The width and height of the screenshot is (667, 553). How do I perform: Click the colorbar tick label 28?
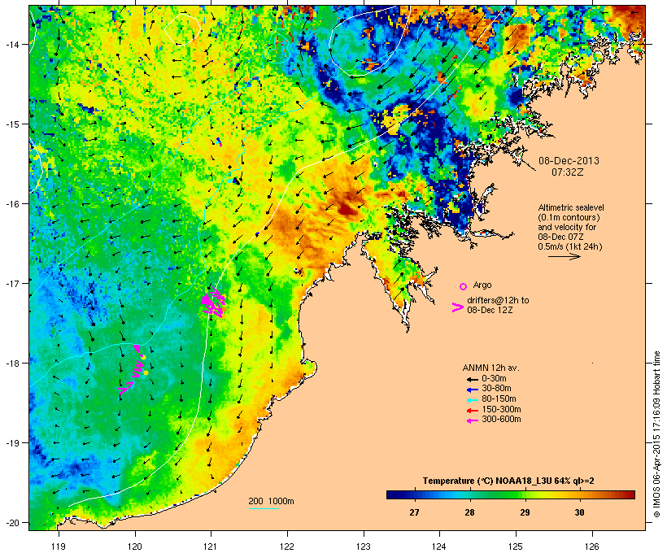tap(469, 512)
